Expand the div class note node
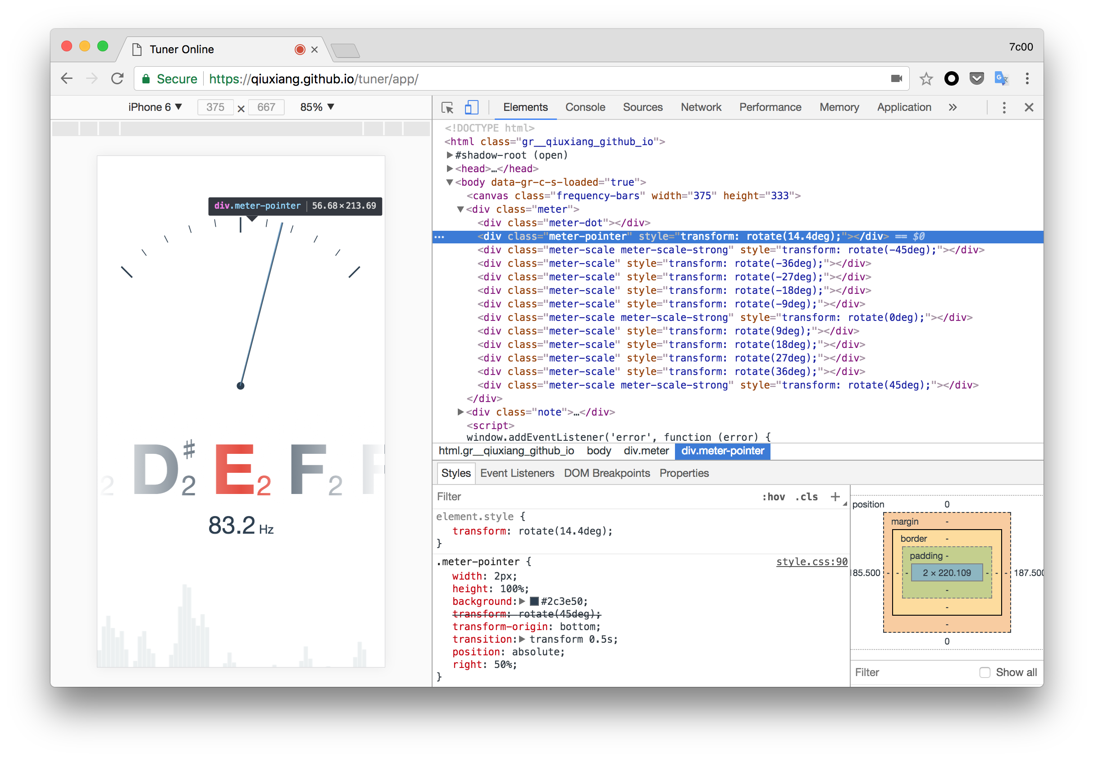Viewport: 1094px width, 759px height. (x=460, y=412)
